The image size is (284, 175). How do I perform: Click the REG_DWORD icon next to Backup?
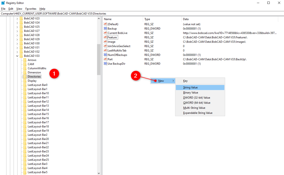tap(106, 29)
